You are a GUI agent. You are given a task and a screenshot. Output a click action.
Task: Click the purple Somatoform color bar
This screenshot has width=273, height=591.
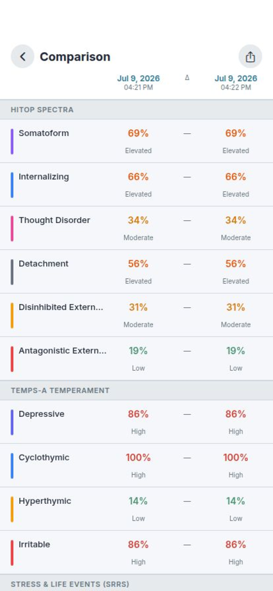click(12, 141)
